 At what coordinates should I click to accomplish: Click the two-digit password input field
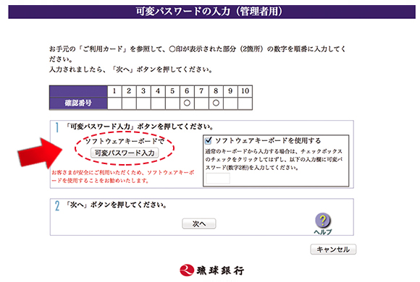[x=218, y=178]
